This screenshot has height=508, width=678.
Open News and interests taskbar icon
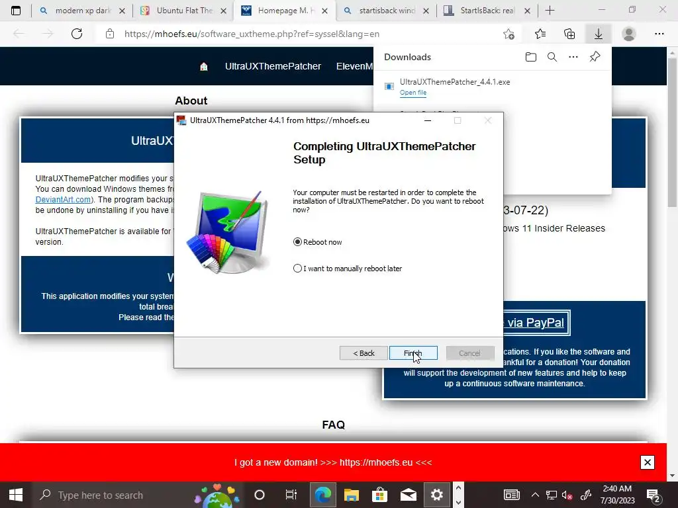pyautogui.click(x=512, y=495)
